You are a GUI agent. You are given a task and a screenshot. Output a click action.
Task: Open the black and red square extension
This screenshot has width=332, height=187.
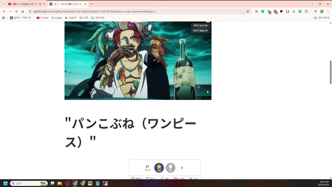(x=281, y=11)
